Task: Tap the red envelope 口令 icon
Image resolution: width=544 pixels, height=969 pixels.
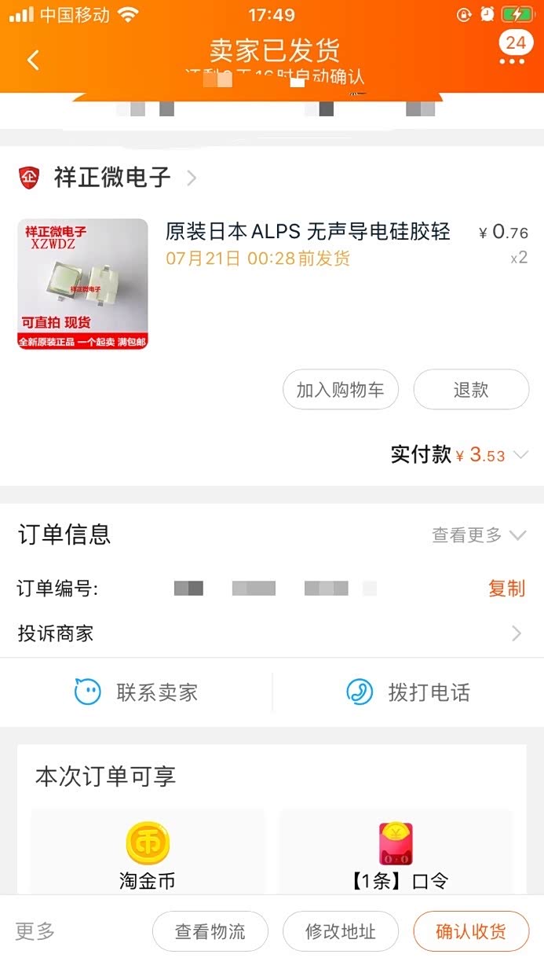Action: tap(396, 843)
